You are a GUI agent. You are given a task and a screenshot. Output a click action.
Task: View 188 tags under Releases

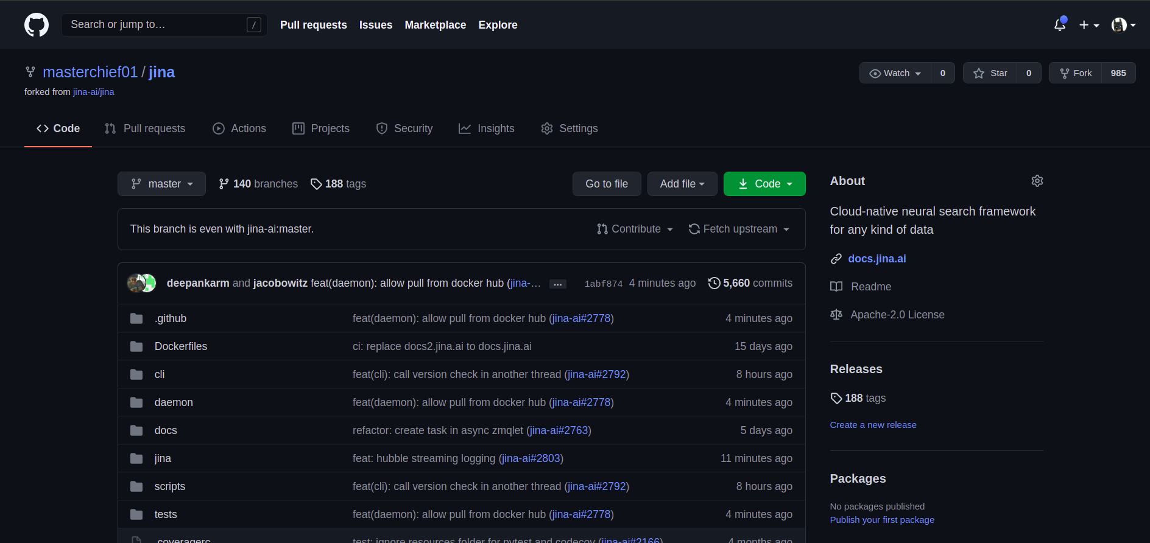coord(858,398)
